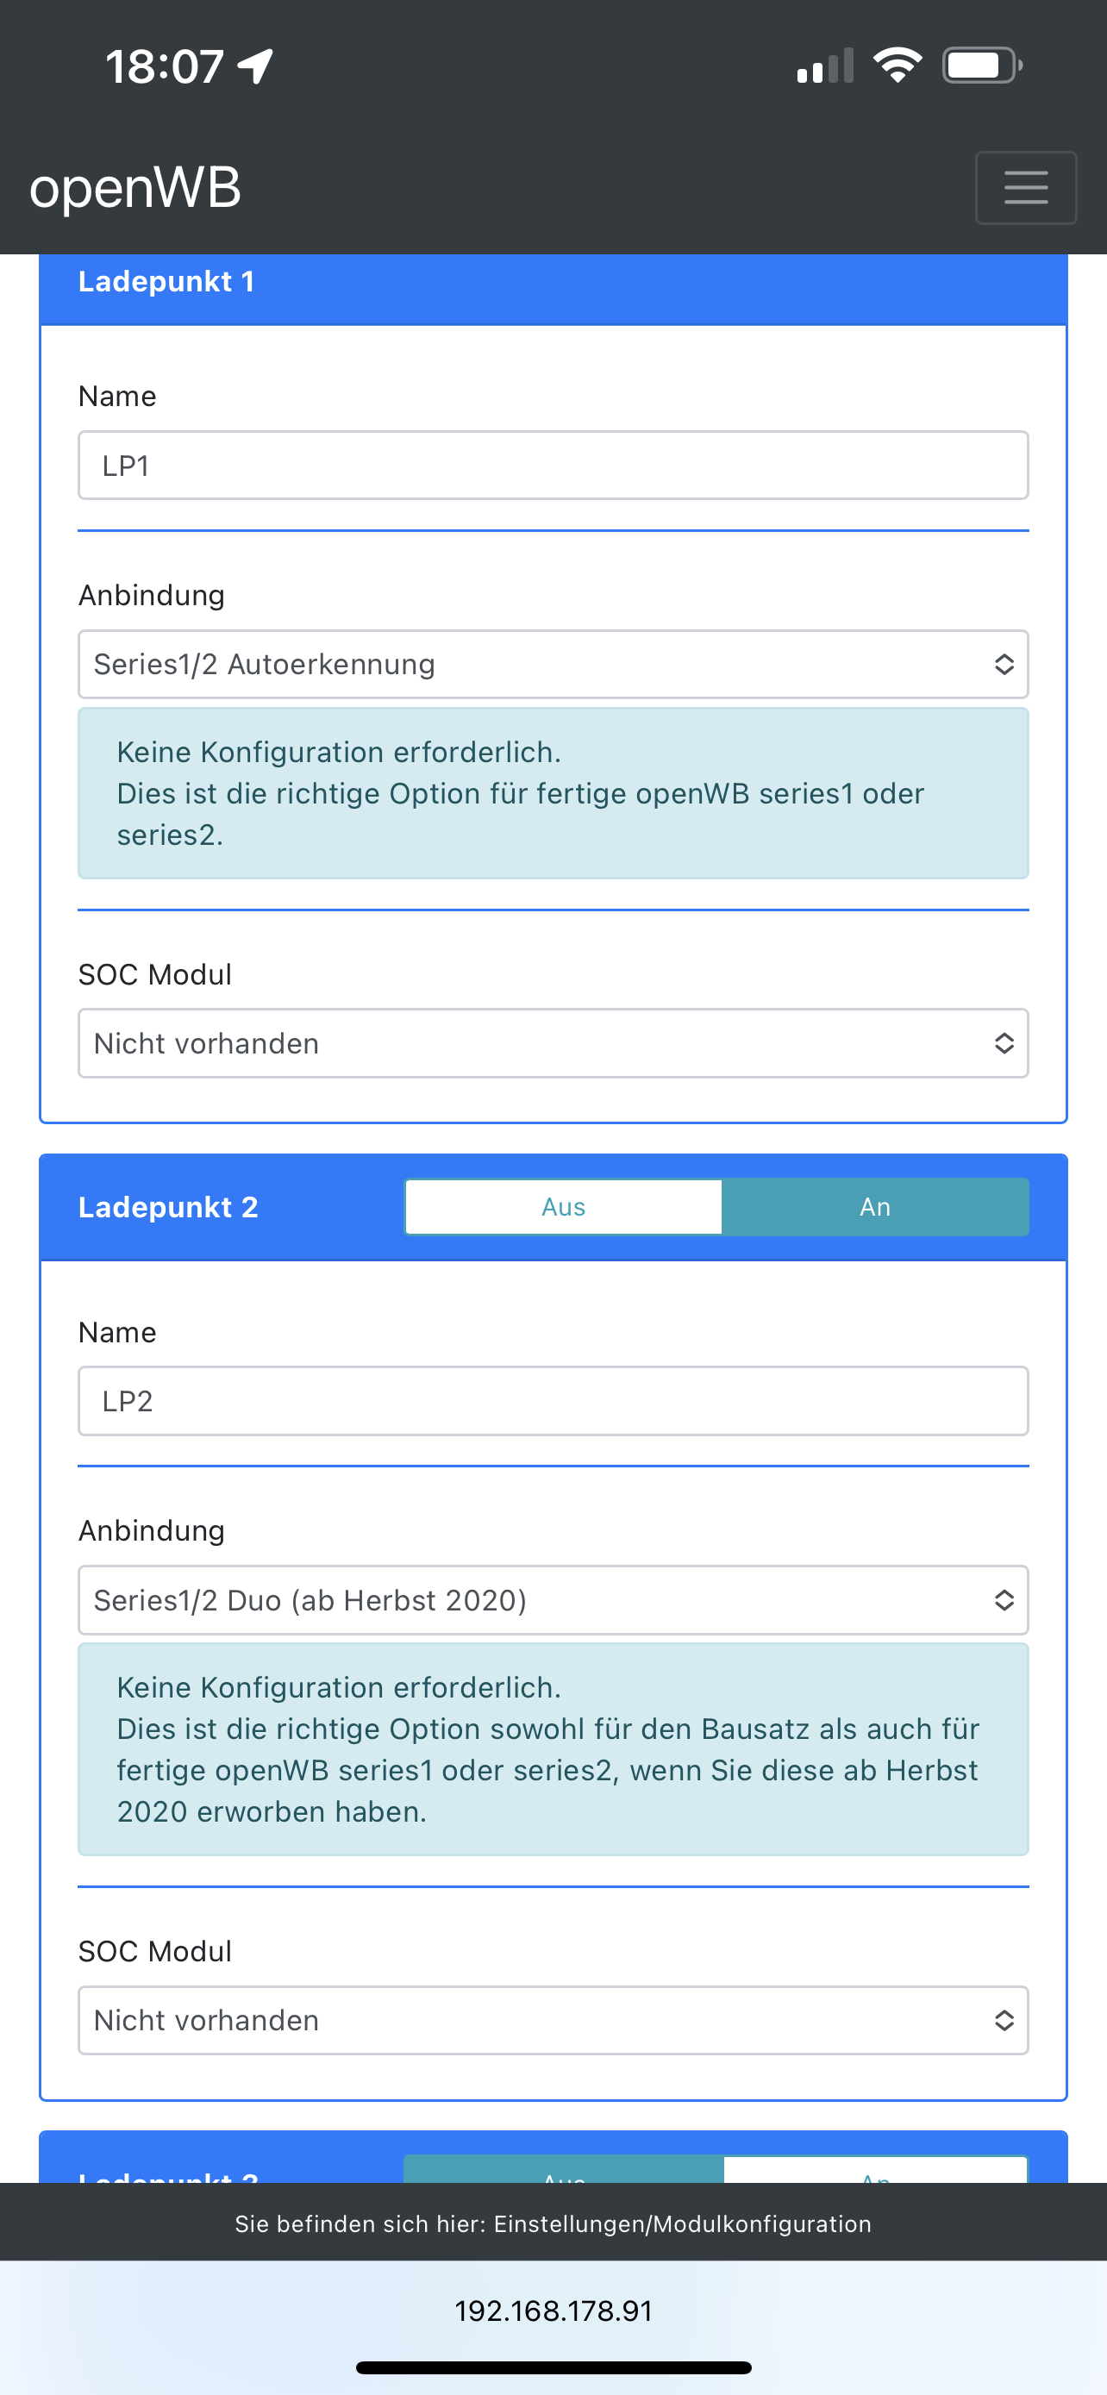Click the Ladepunkt 1 card header
This screenshot has width=1107, height=2395.
553,282
